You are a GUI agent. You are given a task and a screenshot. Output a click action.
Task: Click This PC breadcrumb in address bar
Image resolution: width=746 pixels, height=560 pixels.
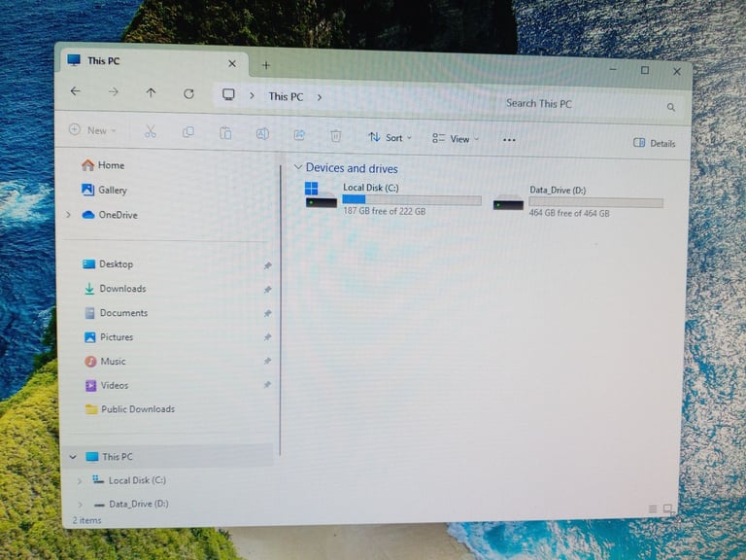pyautogui.click(x=286, y=96)
